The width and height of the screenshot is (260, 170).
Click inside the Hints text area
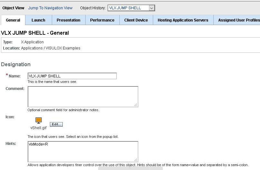coord(82,151)
